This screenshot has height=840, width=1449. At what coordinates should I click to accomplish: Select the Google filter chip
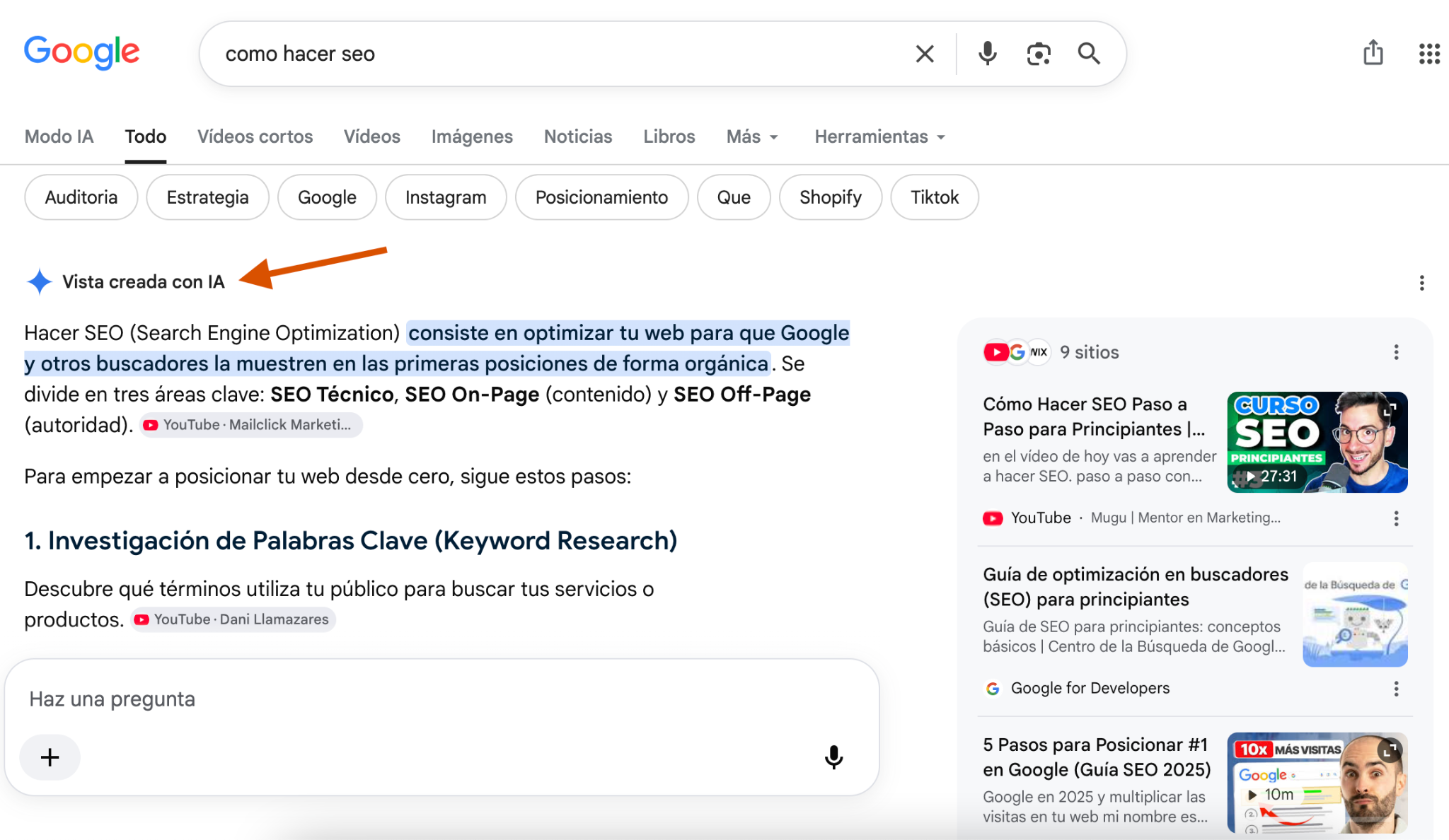point(327,197)
